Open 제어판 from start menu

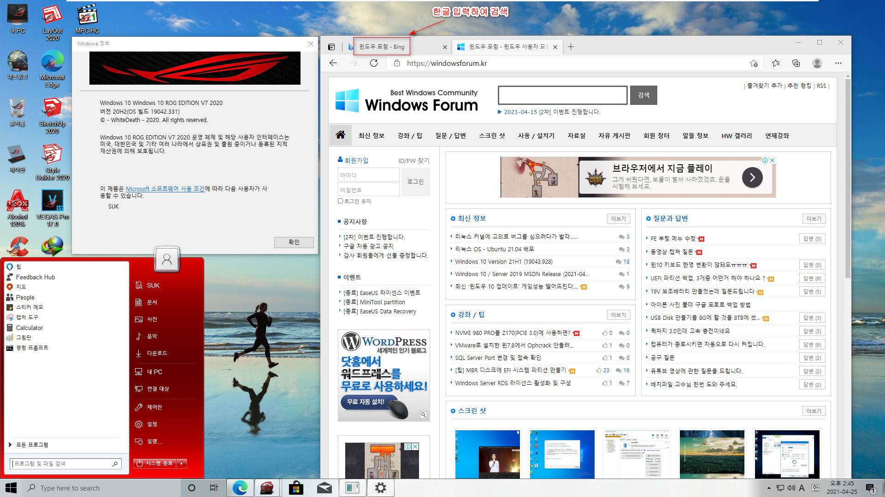pos(154,407)
